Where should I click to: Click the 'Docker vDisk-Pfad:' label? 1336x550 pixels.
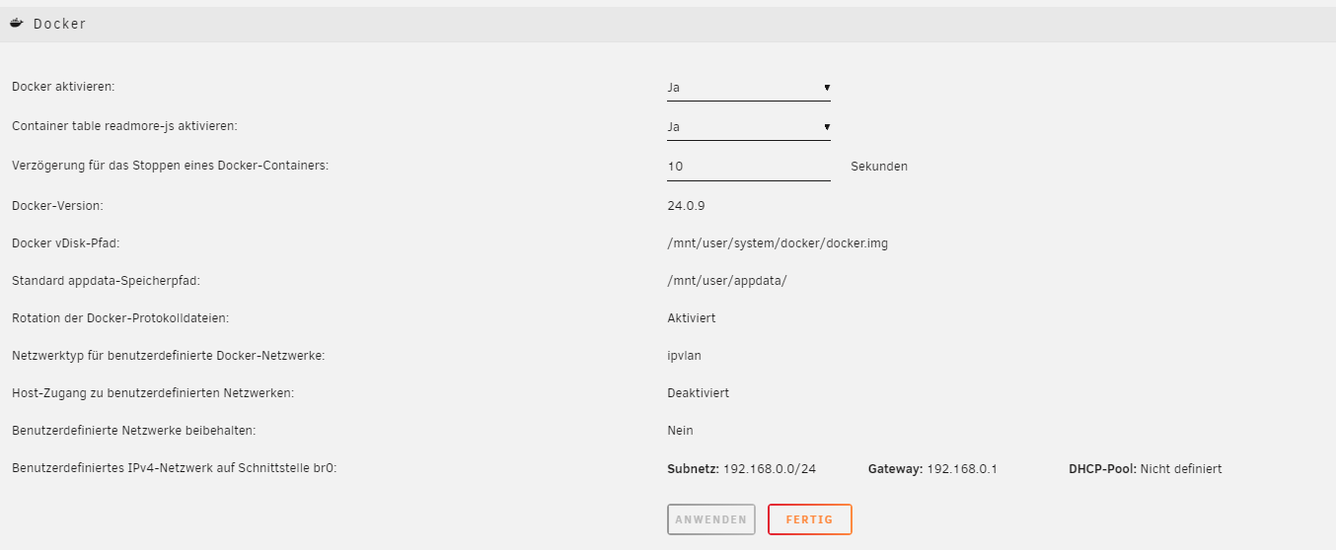[65, 243]
